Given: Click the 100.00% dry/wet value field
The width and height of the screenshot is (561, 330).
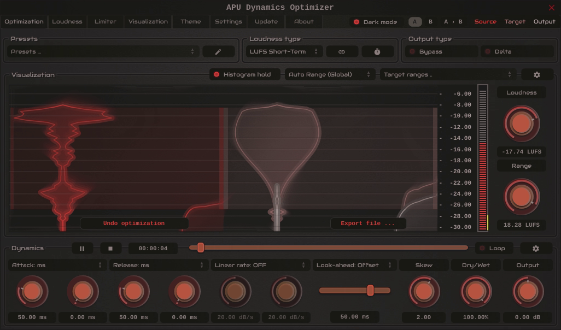Looking at the screenshot, I should coord(476,317).
